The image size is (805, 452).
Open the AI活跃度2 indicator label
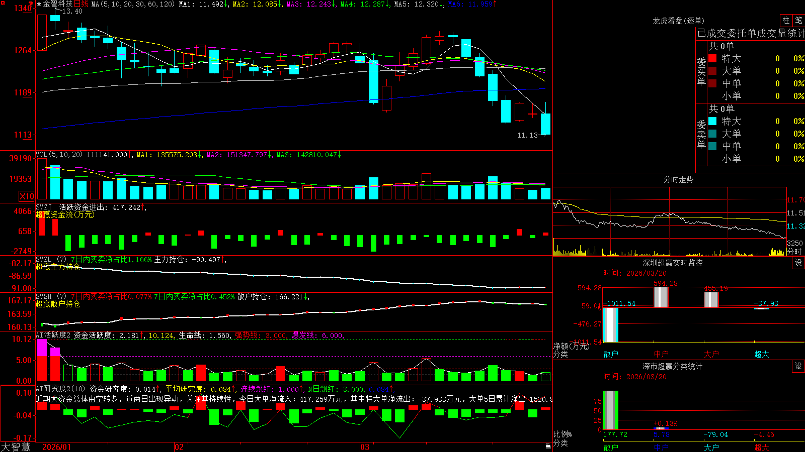tap(53, 335)
